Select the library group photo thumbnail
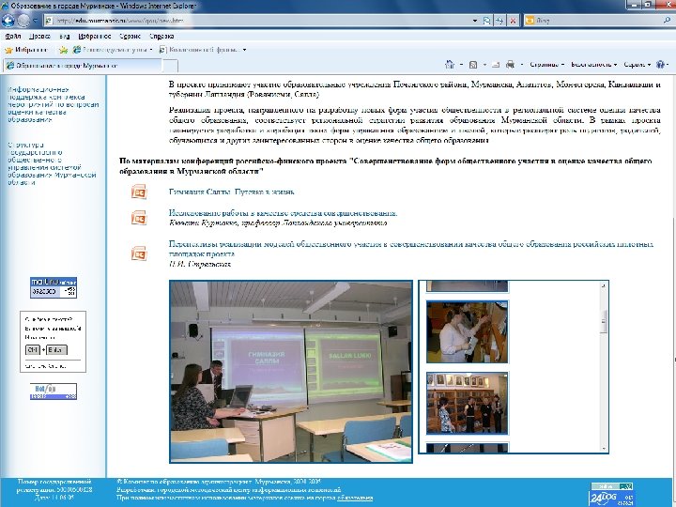676x507 pixels. 467,403
